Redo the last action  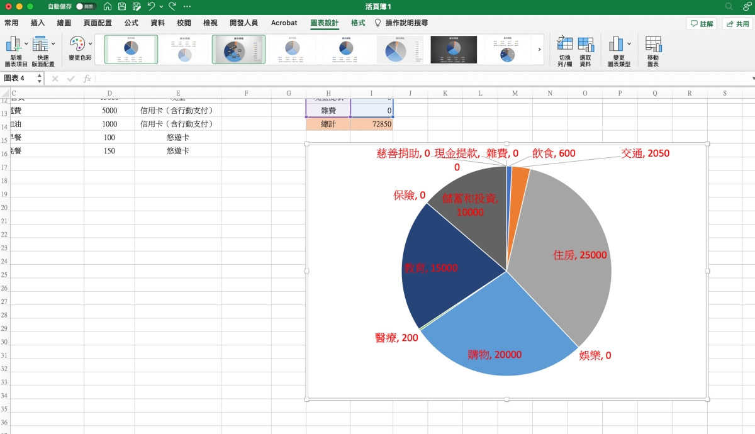point(172,6)
